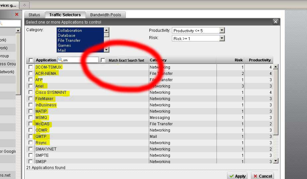Enable Match Exact Search Text checkbox
The image size is (307, 179).
tap(103, 60)
